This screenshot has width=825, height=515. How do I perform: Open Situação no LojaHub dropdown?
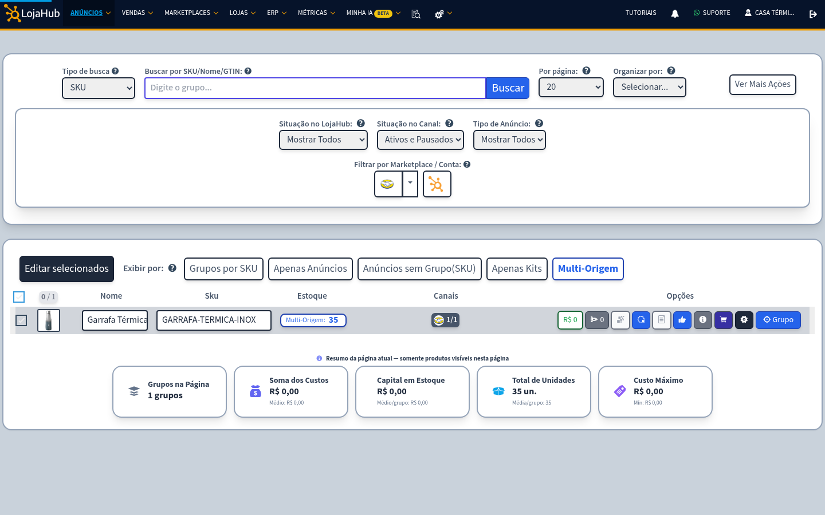(323, 140)
